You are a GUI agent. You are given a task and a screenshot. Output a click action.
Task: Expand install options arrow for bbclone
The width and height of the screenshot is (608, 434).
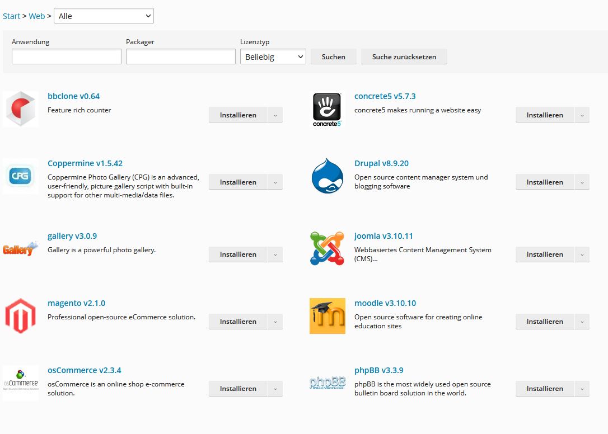tap(275, 115)
